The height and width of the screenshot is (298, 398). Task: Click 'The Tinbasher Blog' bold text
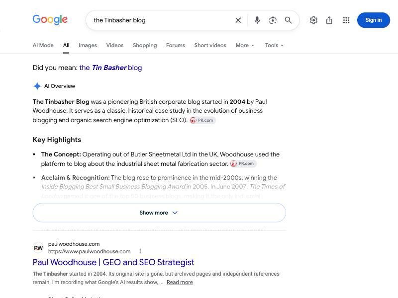pyautogui.click(x=61, y=102)
